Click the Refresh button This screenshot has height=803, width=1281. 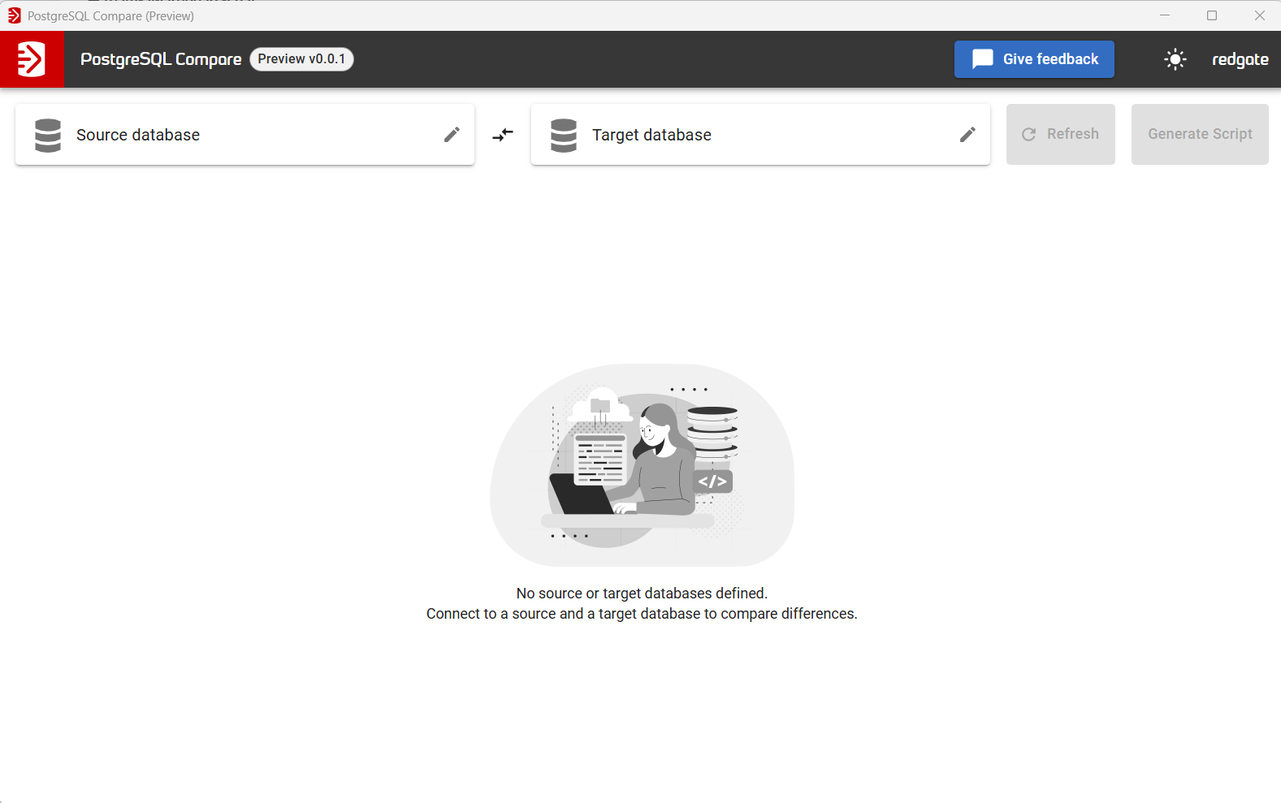click(1060, 135)
